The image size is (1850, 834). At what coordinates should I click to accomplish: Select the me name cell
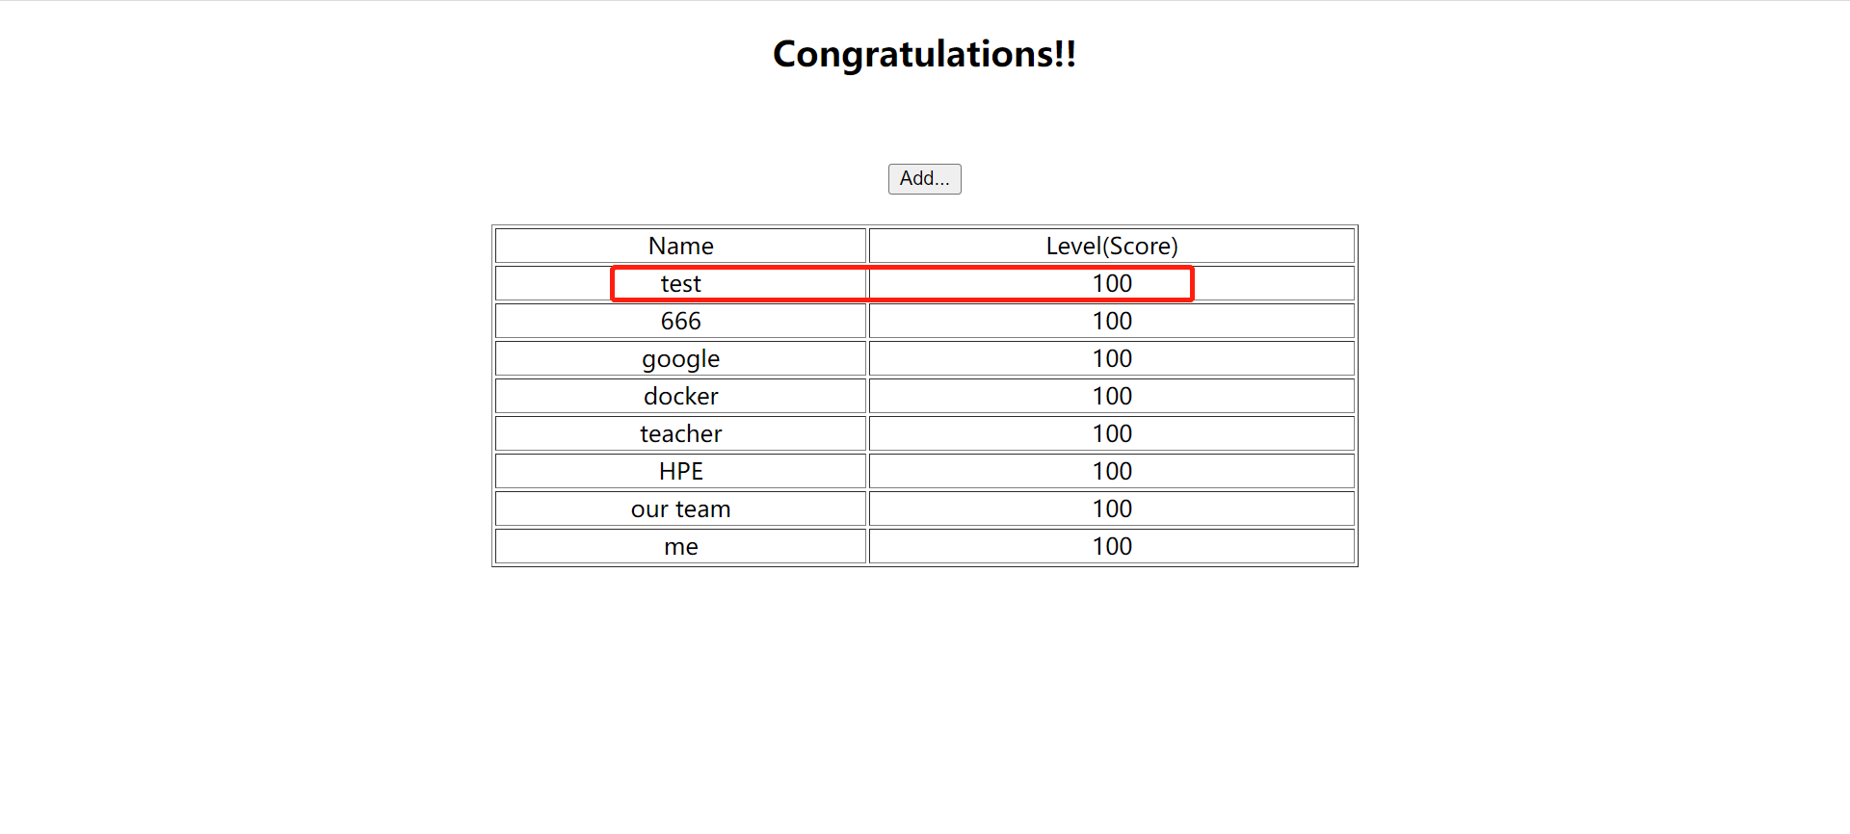point(680,546)
